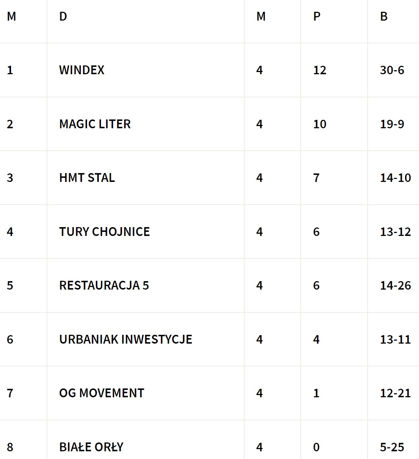Click the OG MOVEMENT team name
419x459 pixels.
coord(102,393)
